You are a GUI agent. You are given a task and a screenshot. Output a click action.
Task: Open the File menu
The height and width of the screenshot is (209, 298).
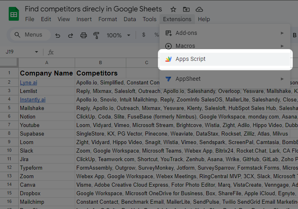[x=30, y=19]
